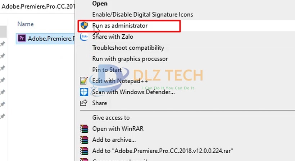Click the Notepad++ icon
The height and width of the screenshot is (161, 295).
[x=84, y=81]
